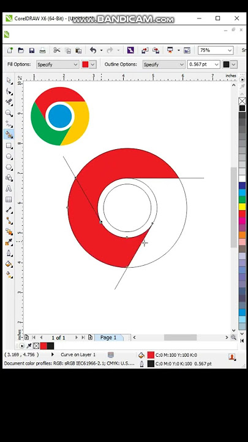The image size is (248, 442).
Task: Open the document palette flyout arrow
Action: point(21,346)
